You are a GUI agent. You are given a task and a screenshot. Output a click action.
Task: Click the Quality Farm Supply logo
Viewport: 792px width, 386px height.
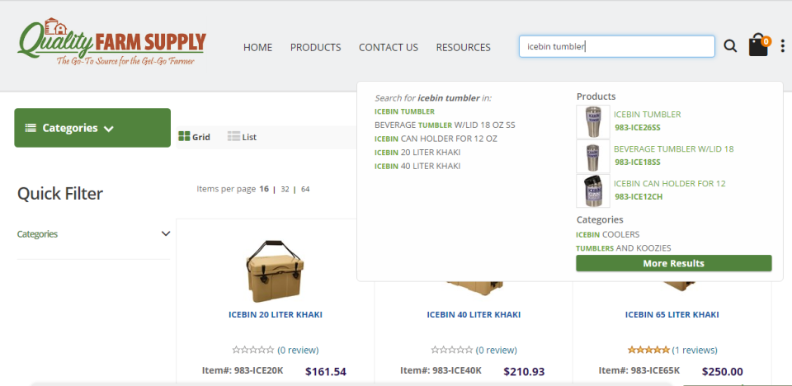(x=111, y=42)
